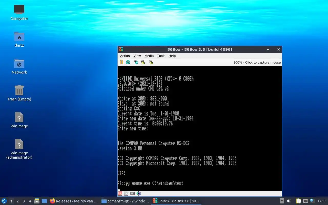Open 86Box machine settings gear icon

tap(151, 62)
